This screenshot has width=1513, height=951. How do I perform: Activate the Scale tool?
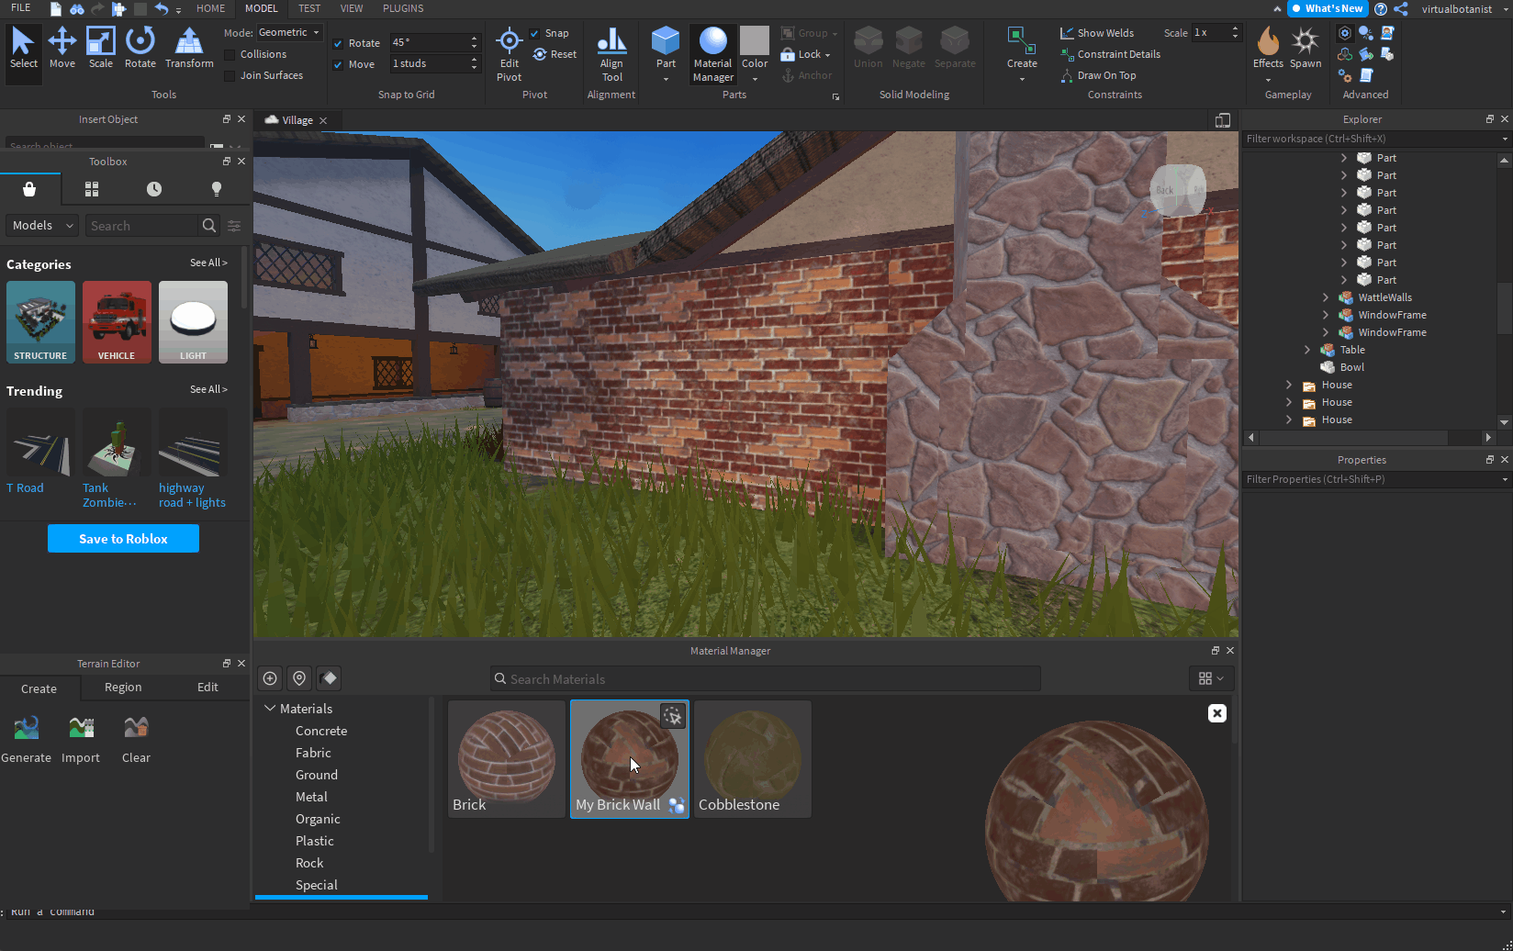pos(100,48)
